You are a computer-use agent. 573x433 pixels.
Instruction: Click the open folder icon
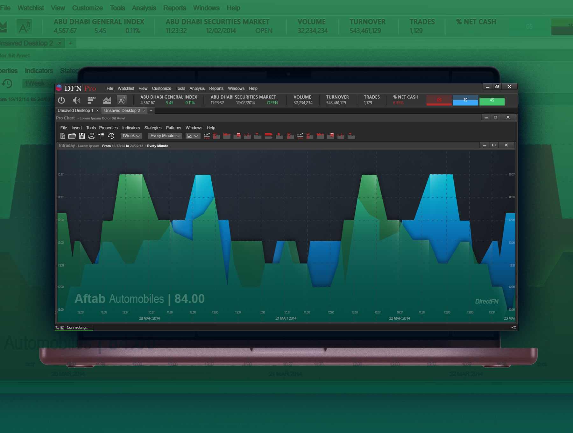(72, 136)
